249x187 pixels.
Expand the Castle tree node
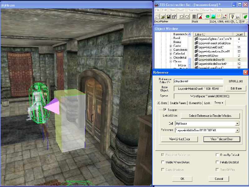(x=171, y=46)
